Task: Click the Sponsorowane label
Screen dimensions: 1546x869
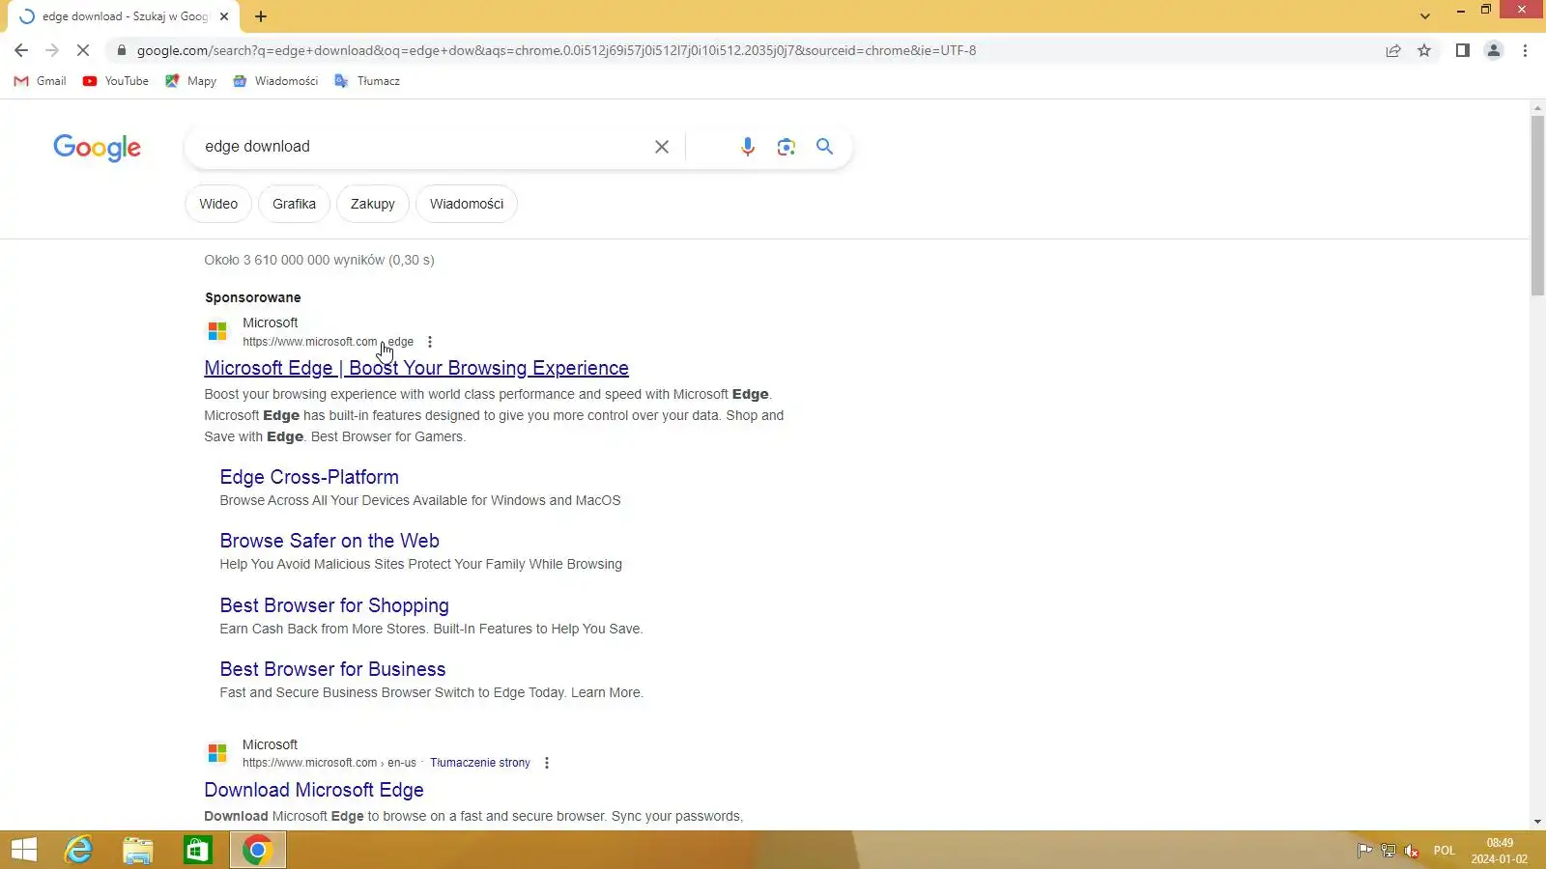Action: click(253, 297)
